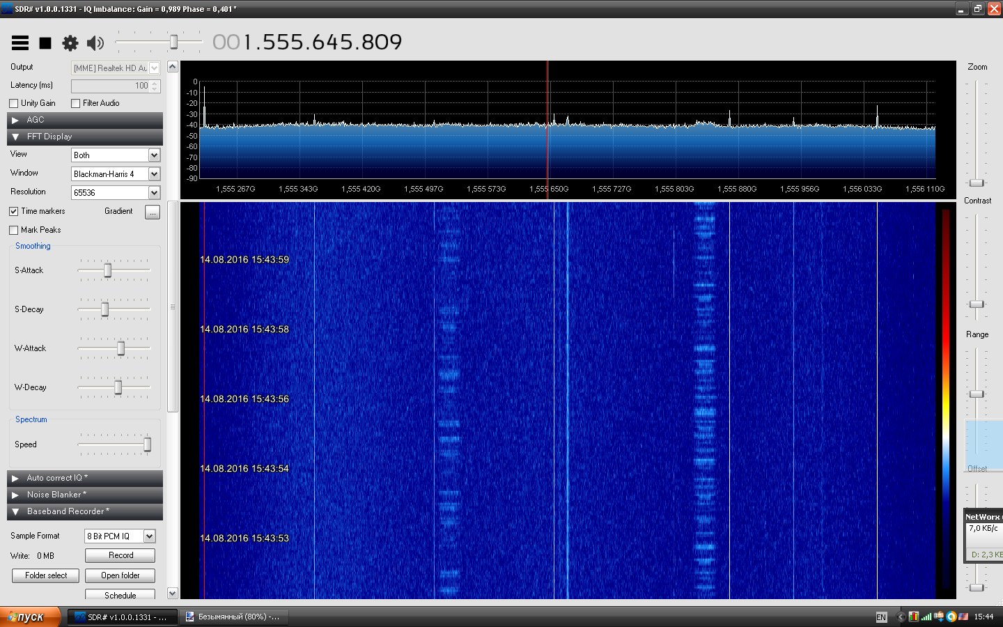Disable the Time markers checkbox
Image resolution: width=1003 pixels, height=627 pixels.
pos(13,211)
